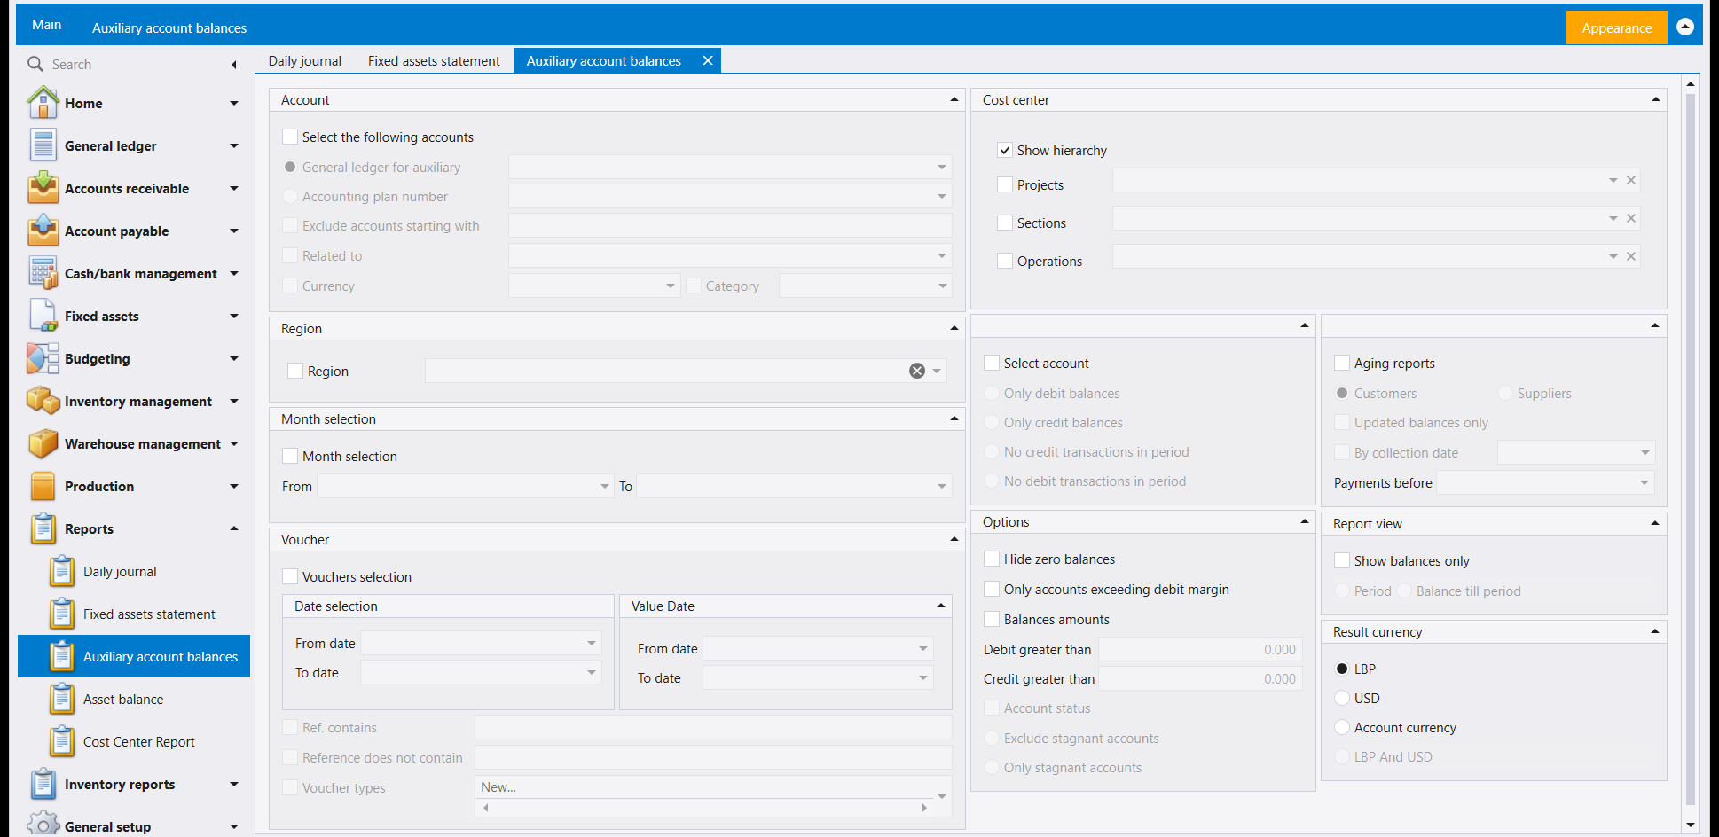Open the Projects dropdown arrow
Image resolution: width=1719 pixels, height=837 pixels.
pyautogui.click(x=1613, y=180)
